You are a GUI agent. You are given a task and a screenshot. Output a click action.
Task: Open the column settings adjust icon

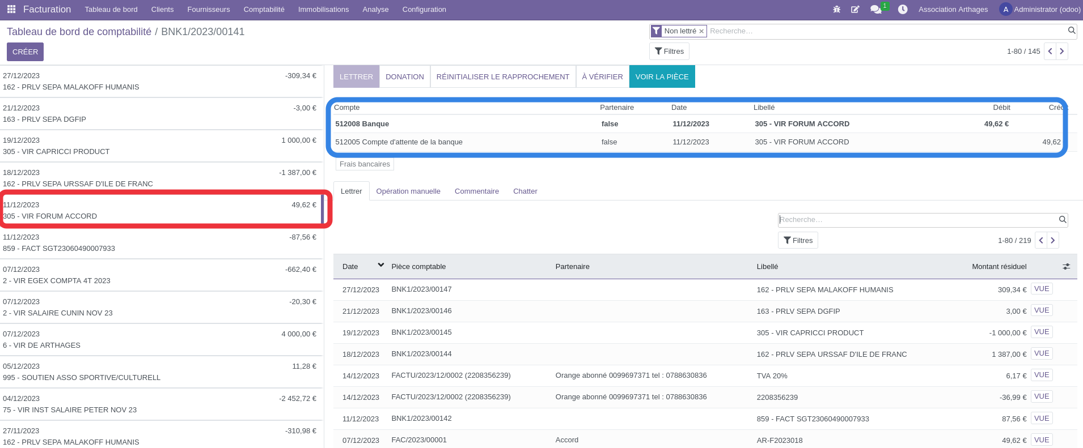coord(1066,266)
